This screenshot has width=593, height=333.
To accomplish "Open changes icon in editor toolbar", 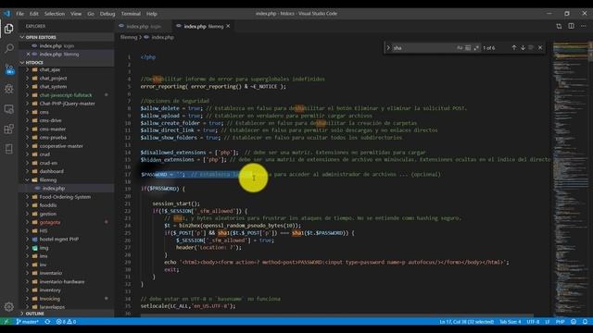I will click(x=559, y=26).
